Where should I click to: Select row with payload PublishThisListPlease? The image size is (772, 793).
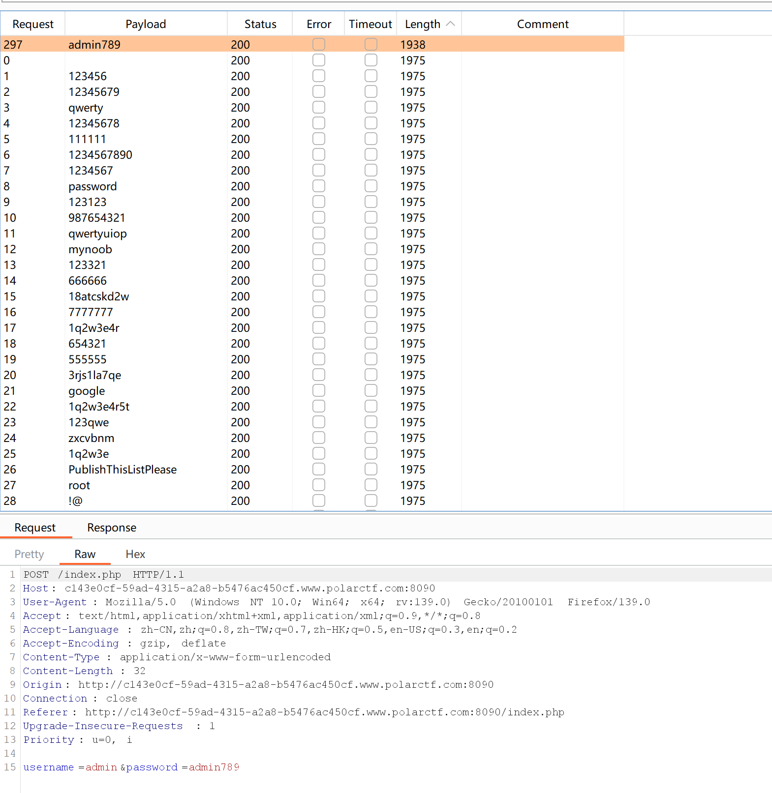[312, 469]
